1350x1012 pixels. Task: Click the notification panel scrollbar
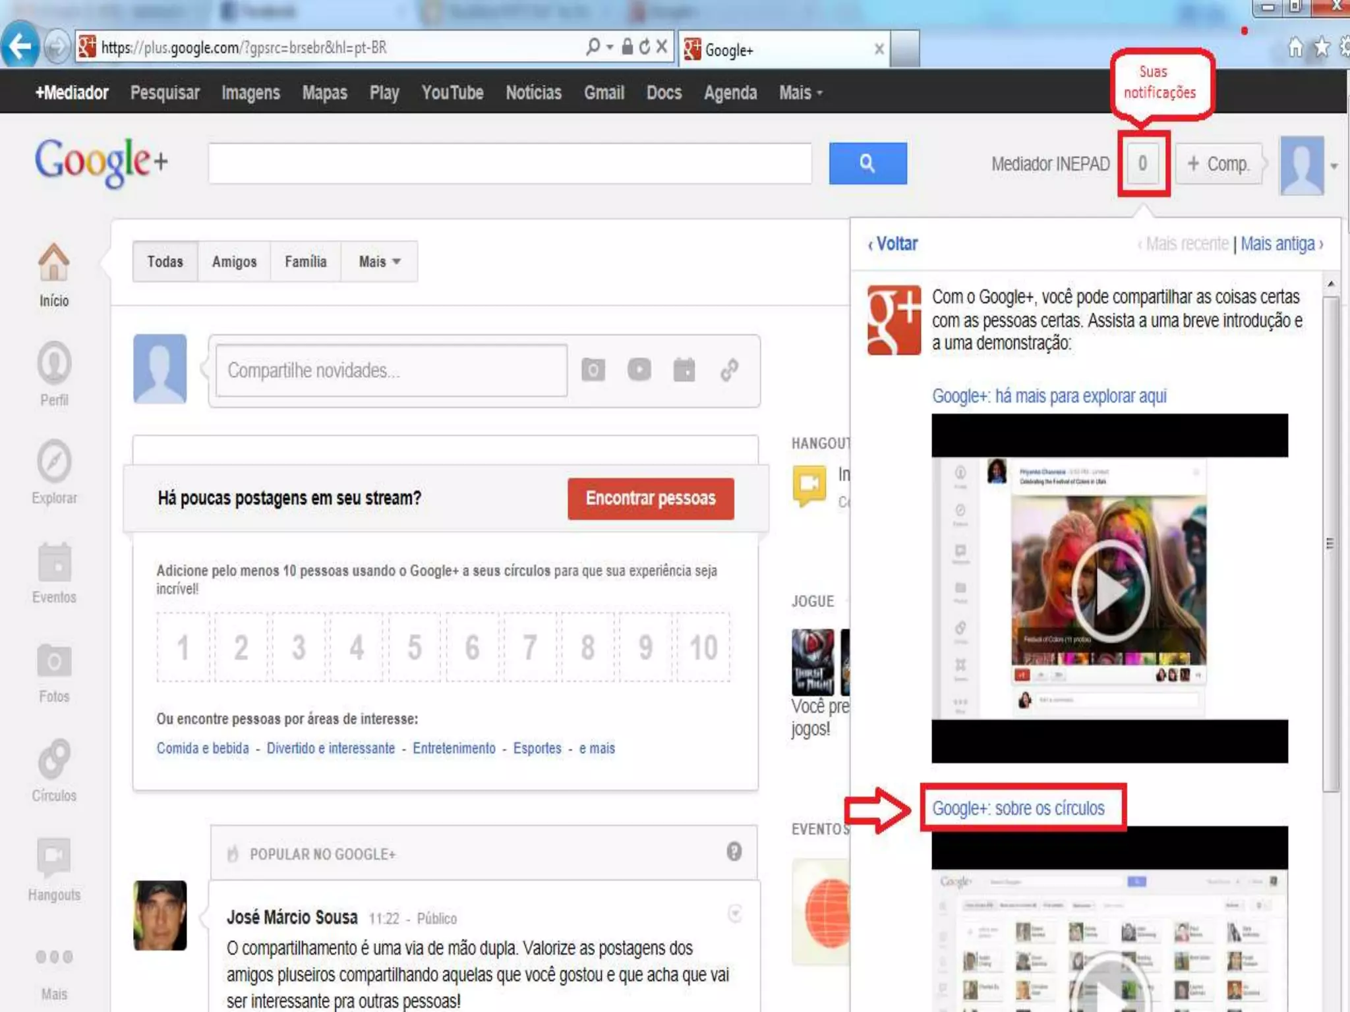point(1331,544)
